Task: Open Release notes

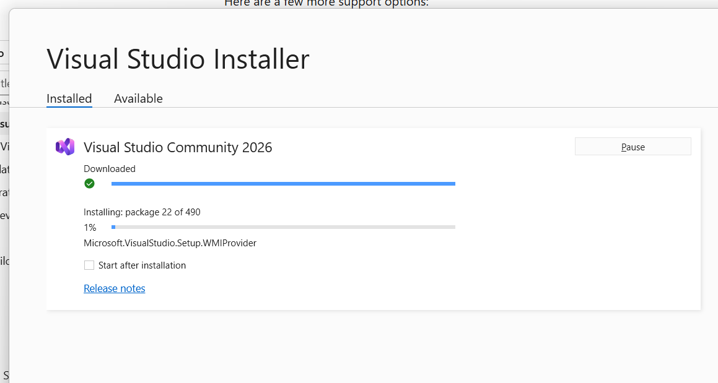Action: coord(114,288)
